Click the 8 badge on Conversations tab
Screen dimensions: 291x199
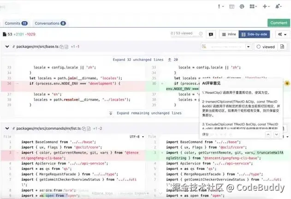(63, 24)
